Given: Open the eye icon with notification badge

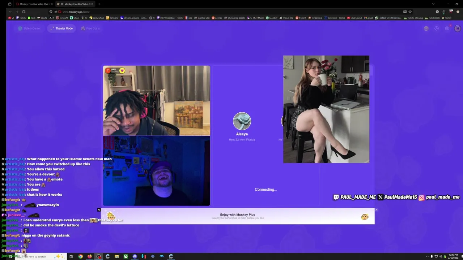Looking at the screenshot, I should coord(447,28).
